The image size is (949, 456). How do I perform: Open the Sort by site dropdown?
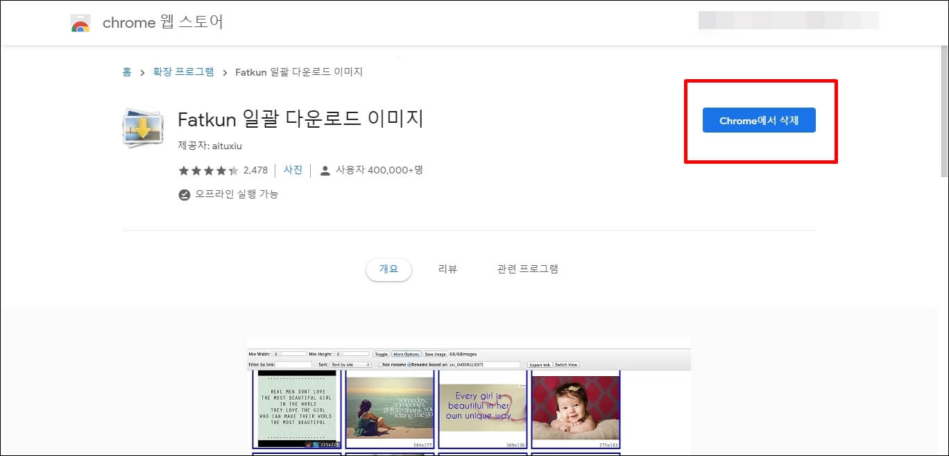point(350,364)
